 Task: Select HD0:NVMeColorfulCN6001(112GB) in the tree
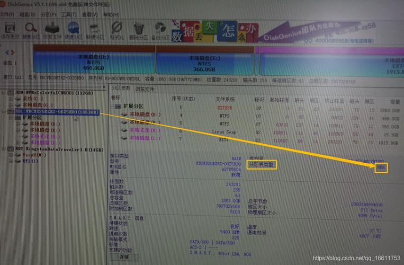tap(54, 93)
